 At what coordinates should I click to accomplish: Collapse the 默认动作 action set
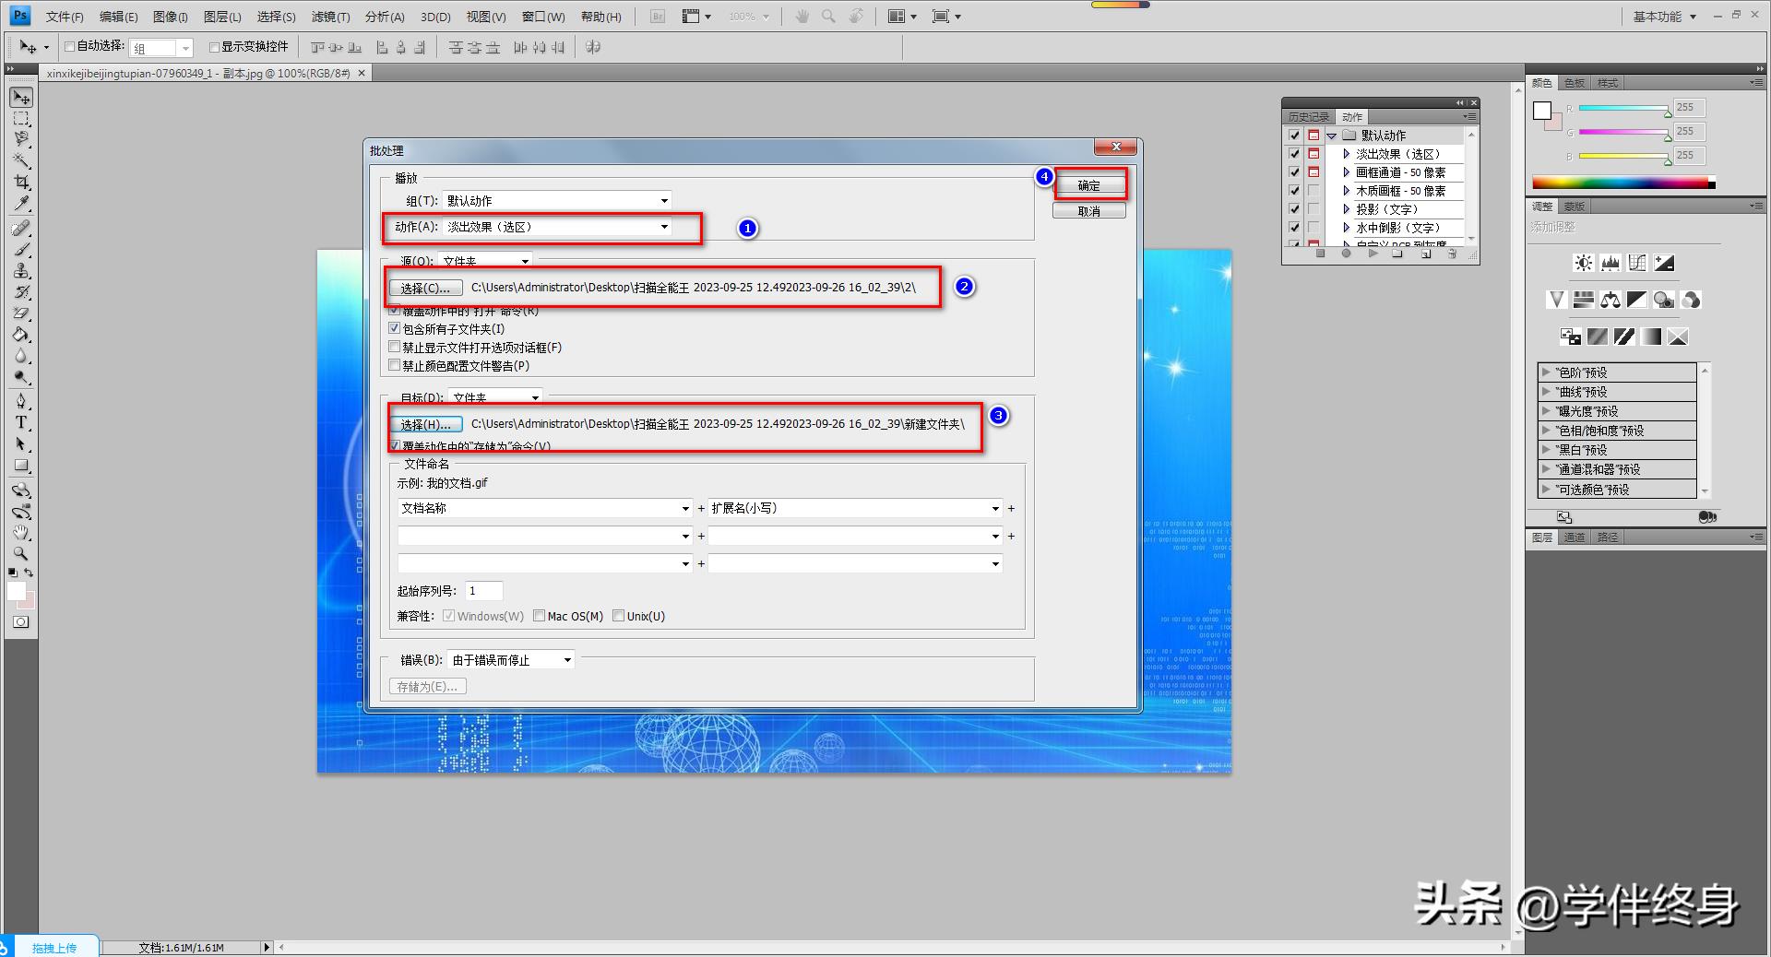[1332, 136]
